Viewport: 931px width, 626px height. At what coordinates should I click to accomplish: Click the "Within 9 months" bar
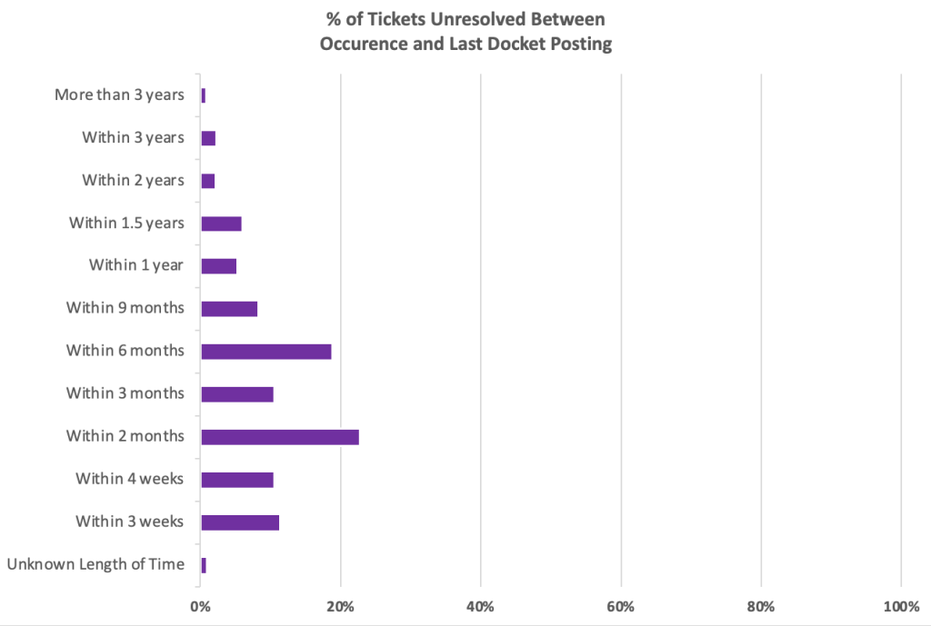point(229,309)
